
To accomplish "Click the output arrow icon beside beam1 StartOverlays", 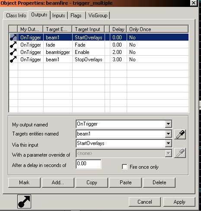I will pyautogui.click(x=13, y=37).
